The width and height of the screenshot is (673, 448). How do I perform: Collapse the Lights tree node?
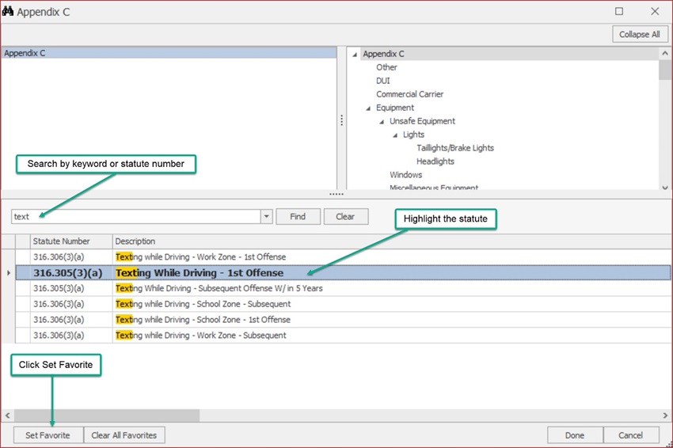tap(394, 135)
